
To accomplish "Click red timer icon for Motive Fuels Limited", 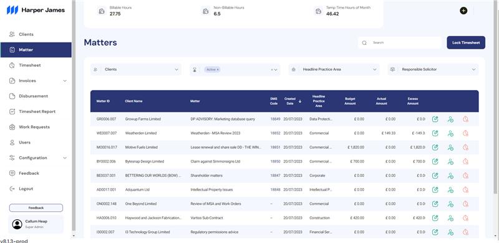I will click(x=465, y=147).
